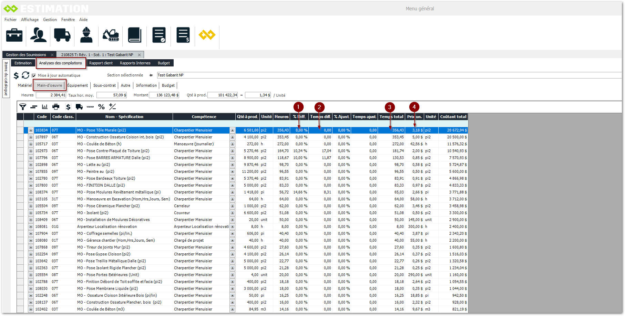
Task: Expand row 103834 Pose Tôle Murale
Action: 31,130
